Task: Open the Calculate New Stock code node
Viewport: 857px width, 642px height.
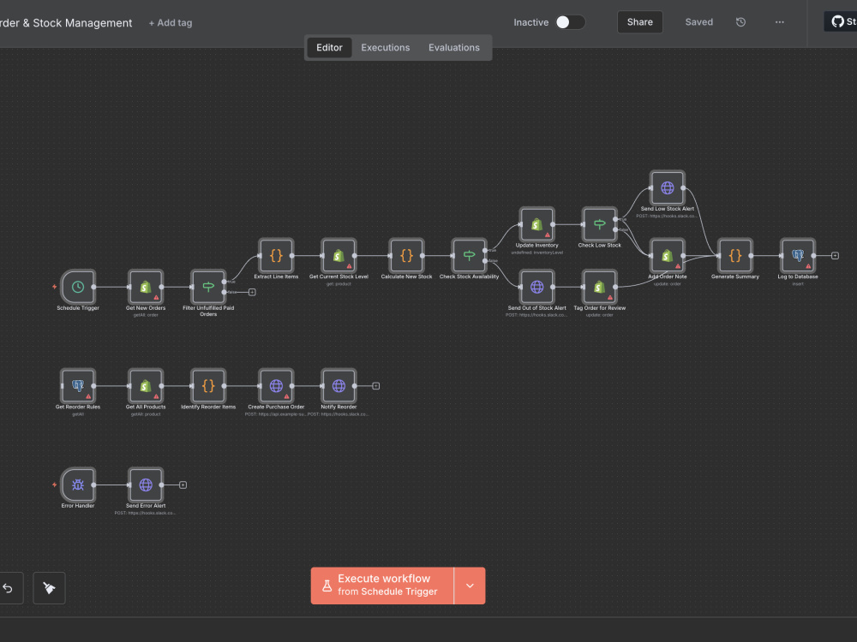Action: tap(406, 255)
